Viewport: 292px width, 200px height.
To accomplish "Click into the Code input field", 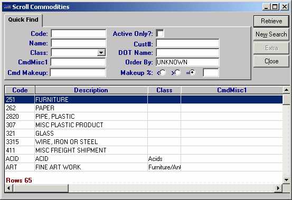I will point(79,34).
